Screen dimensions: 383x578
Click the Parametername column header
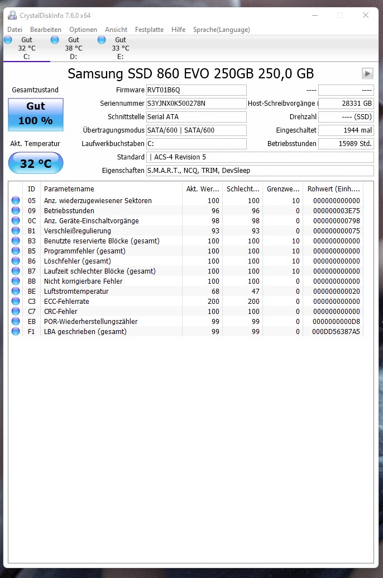(x=111, y=189)
